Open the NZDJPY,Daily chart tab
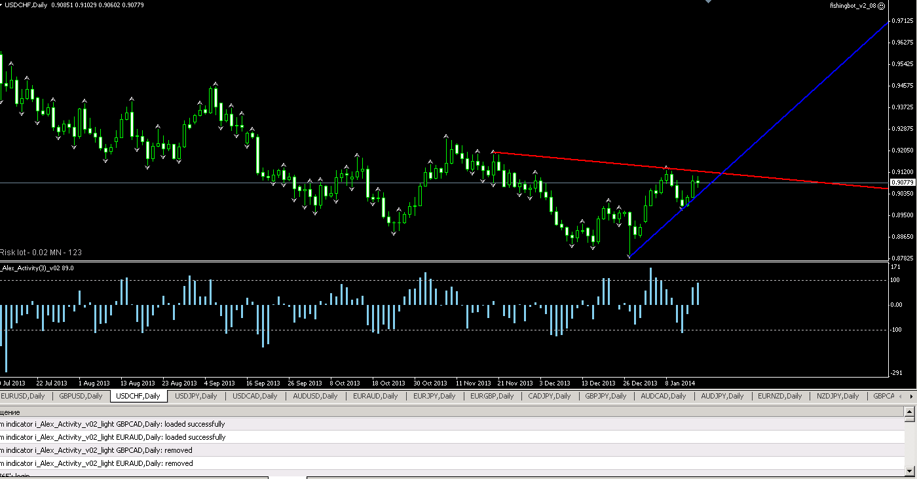Viewport: 917px width, 479px height. click(x=837, y=396)
